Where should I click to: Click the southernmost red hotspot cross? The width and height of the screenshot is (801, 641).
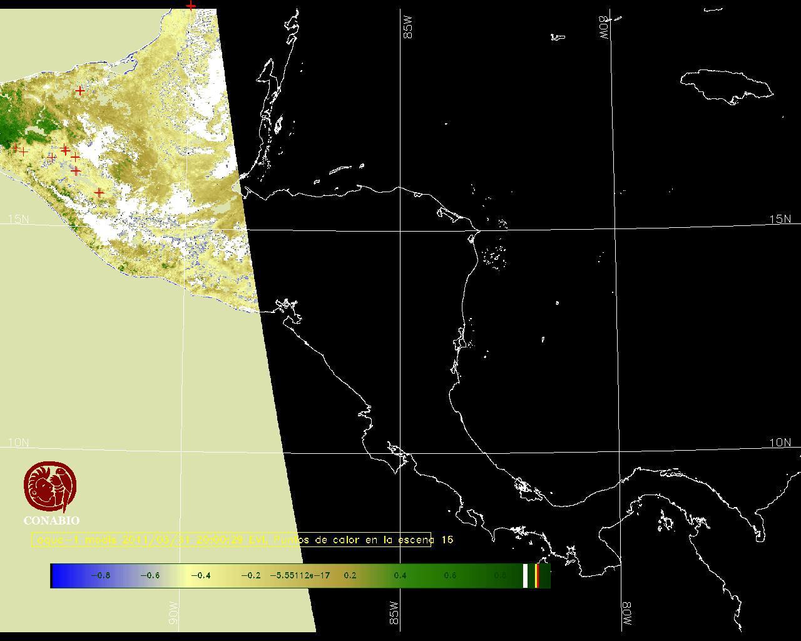tap(99, 193)
